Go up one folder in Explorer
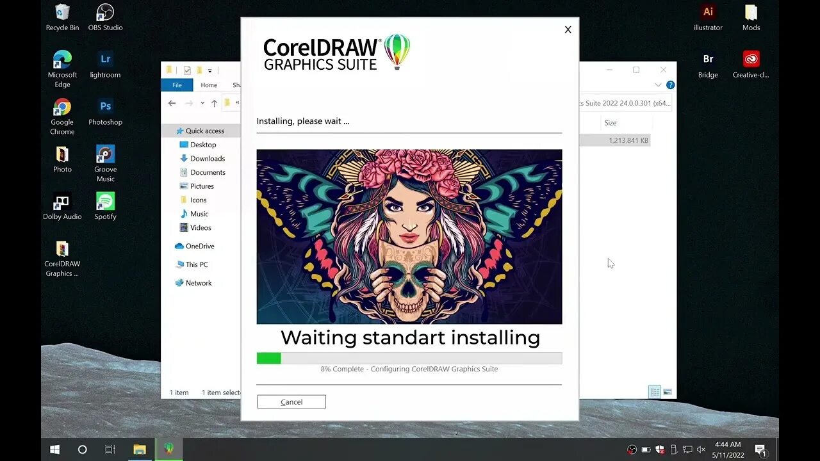Image resolution: width=820 pixels, height=461 pixels. click(214, 103)
